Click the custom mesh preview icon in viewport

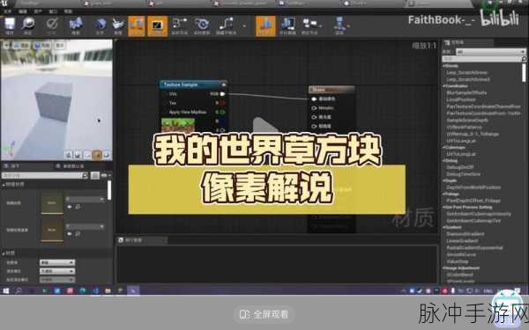[x=107, y=155]
